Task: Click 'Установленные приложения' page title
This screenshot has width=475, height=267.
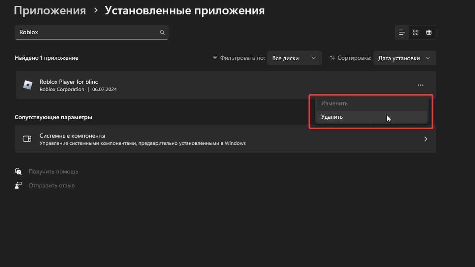Action: pyautogui.click(x=185, y=10)
